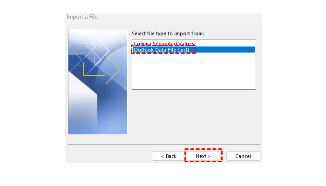
Task: Click empty area of file type list
Action: pyautogui.click(x=194, y=71)
